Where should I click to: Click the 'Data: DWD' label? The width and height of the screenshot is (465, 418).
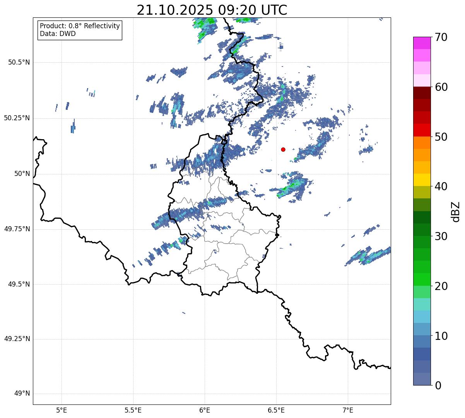coord(58,34)
